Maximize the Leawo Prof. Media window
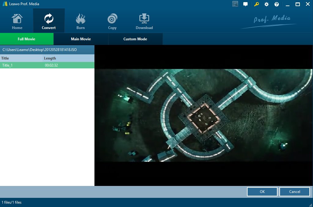This screenshot has width=313, height=207. 297,4
